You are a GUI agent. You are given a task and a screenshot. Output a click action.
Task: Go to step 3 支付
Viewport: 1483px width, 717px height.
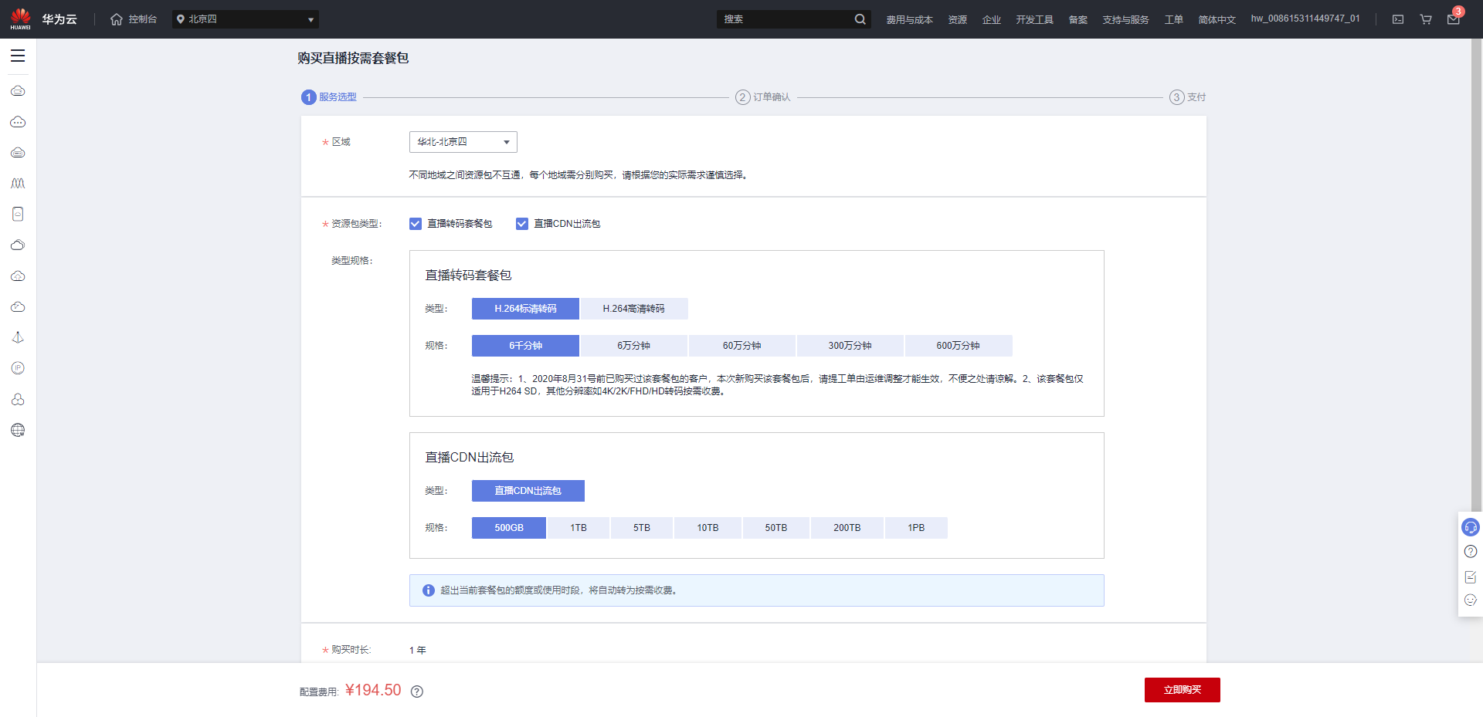click(x=1188, y=97)
